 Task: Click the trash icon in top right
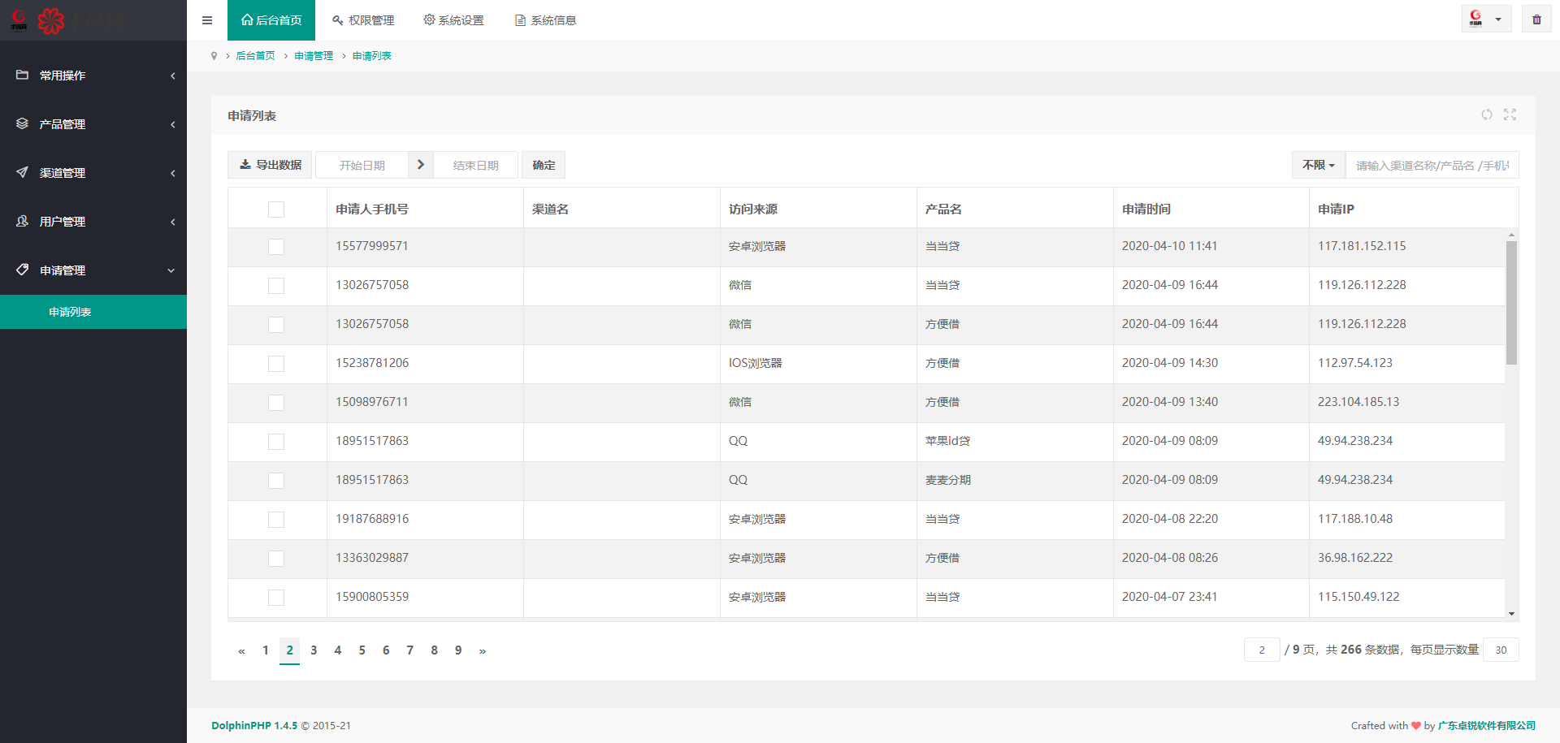coord(1536,19)
